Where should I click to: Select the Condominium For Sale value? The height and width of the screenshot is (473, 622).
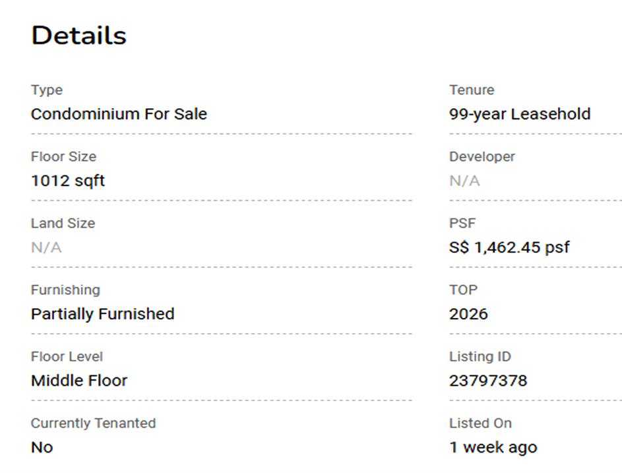[119, 114]
